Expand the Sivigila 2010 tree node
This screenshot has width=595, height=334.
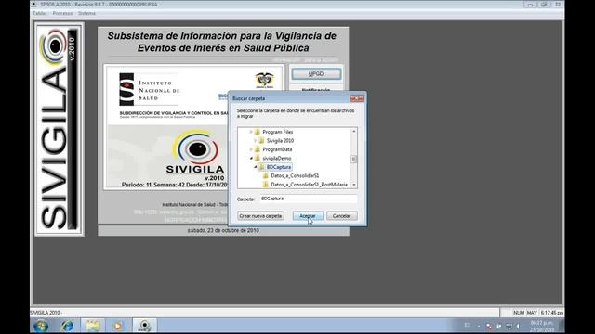[x=255, y=140]
